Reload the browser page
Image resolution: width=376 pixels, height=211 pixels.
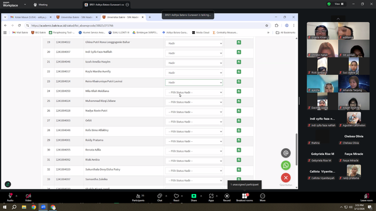19,25
